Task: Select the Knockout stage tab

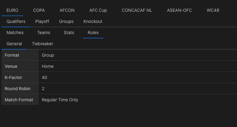Action: (93, 21)
